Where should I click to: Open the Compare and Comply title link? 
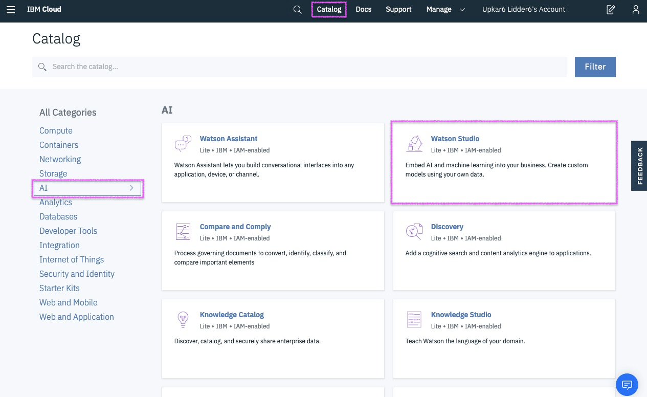[x=235, y=227]
